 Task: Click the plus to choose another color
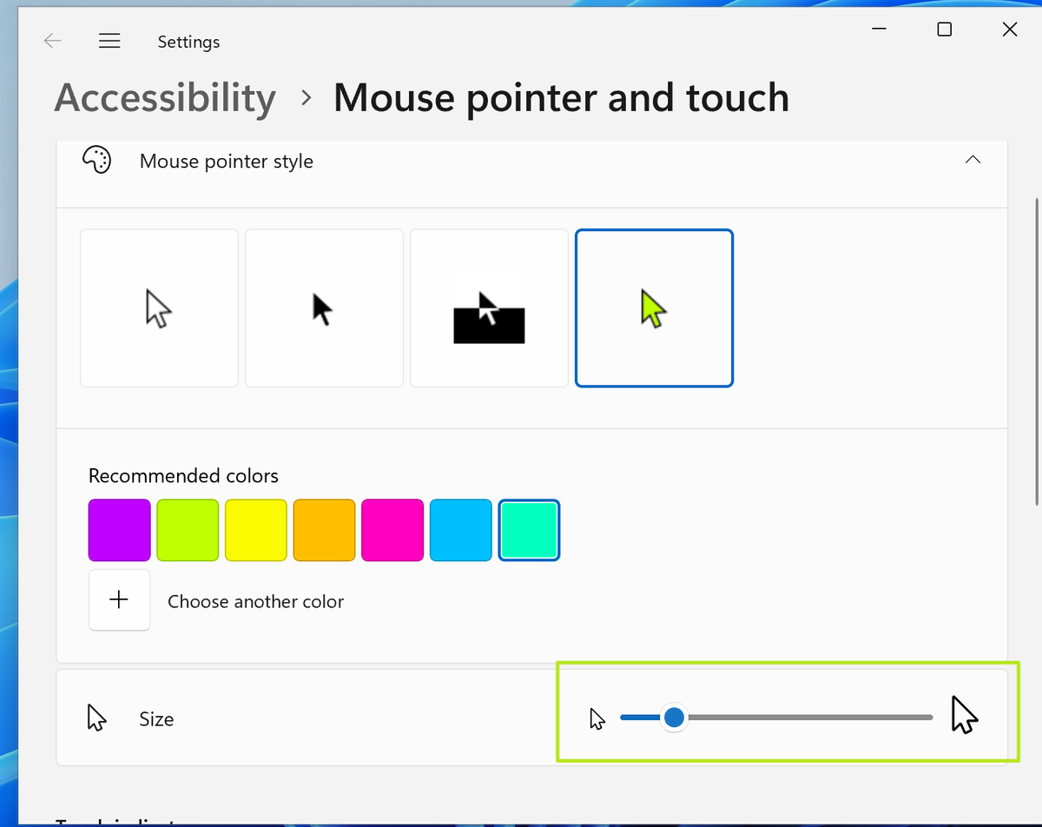119,600
